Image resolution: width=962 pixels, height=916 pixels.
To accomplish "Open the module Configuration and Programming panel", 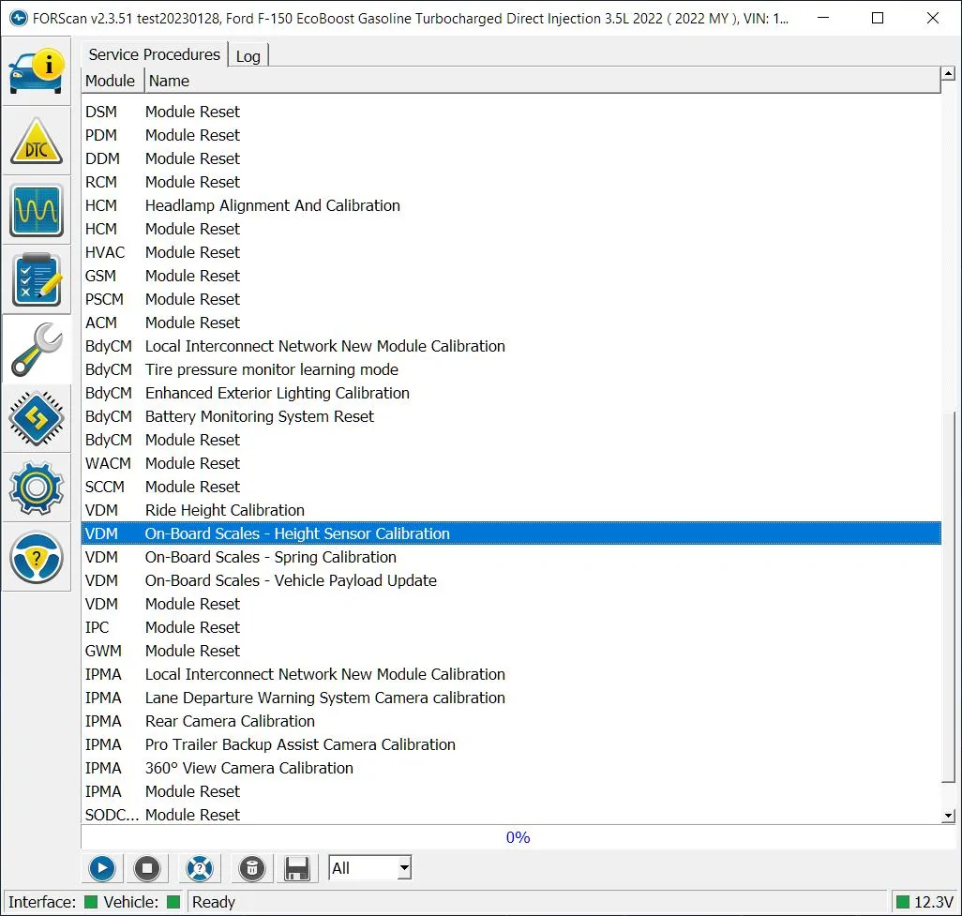I will point(37,418).
